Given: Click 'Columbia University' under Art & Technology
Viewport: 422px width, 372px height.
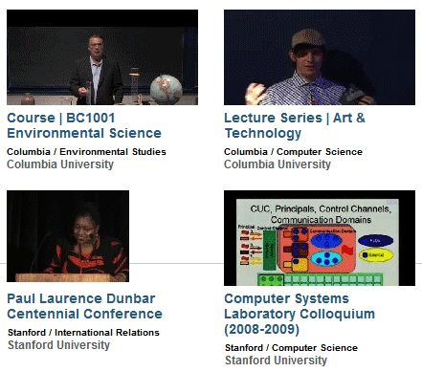Looking at the screenshot, I should [x=278, y=164].
